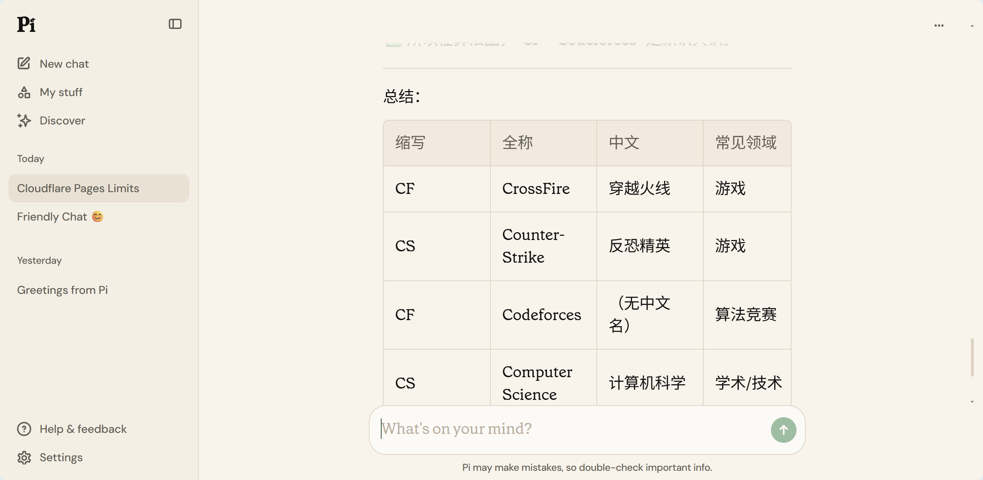The height and width of the screenshot is (480, 983).
Task: Click the scrollbar down arrow
Action: click(972, 401)
